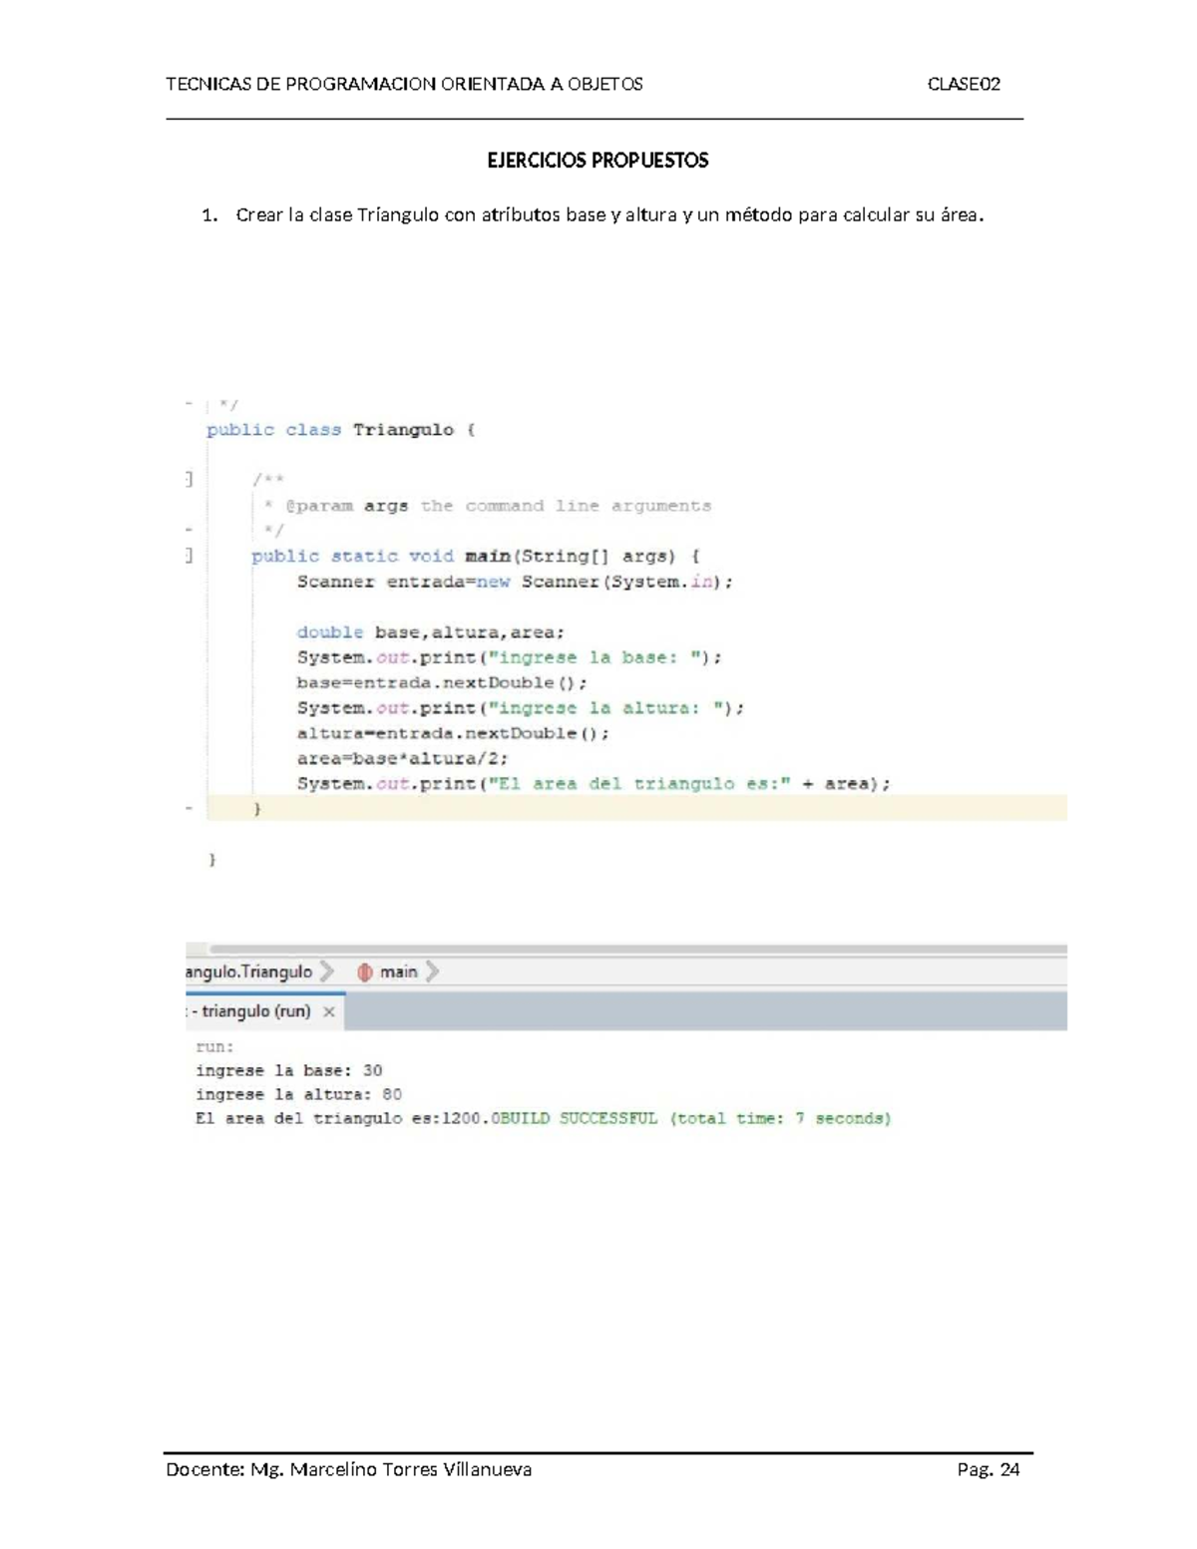1197x1549 pixels.
Task: Collapse the Javadoc comment fold marker
Action: click(x=189, y=480)
